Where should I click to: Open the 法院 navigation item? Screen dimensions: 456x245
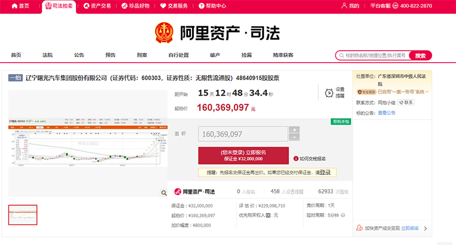47,55
